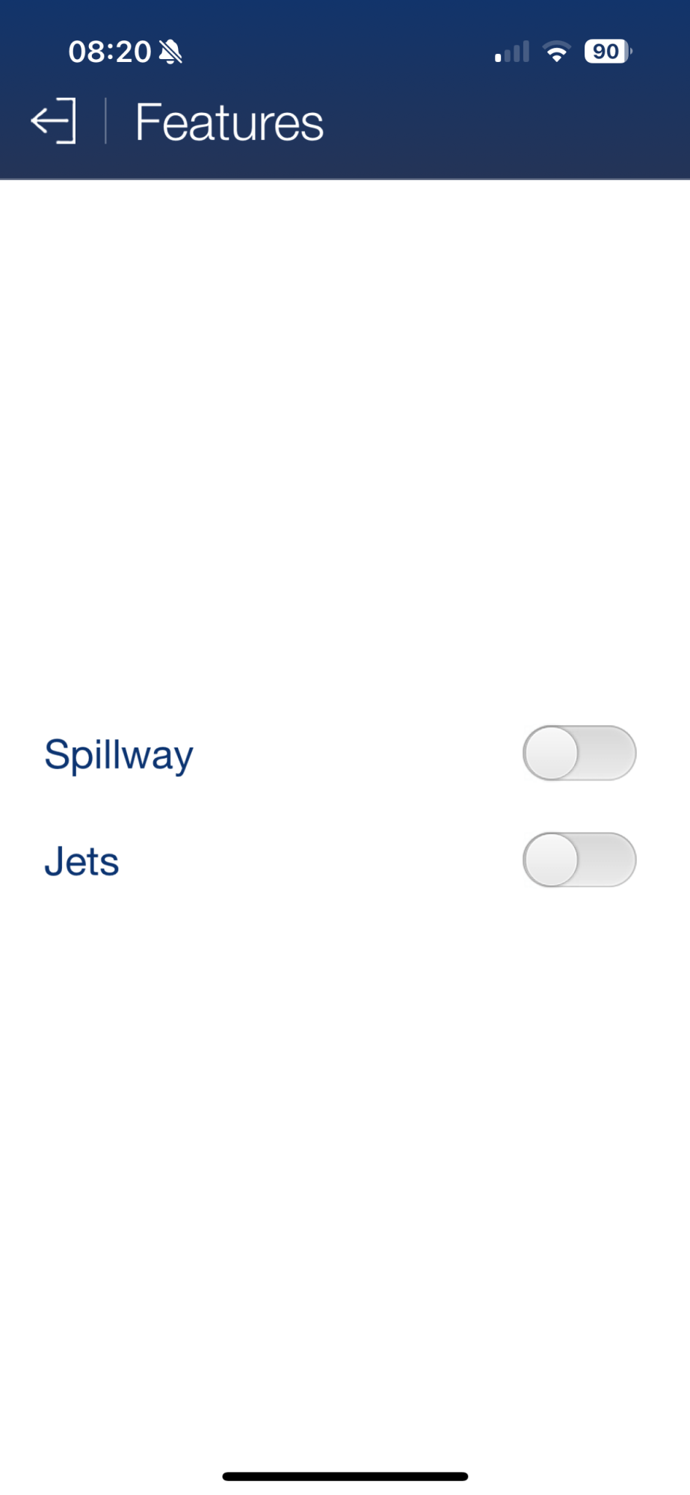The image size is (690, 1495).
Task: Tap the silent mode bell icon
Action: coord(170,52)
